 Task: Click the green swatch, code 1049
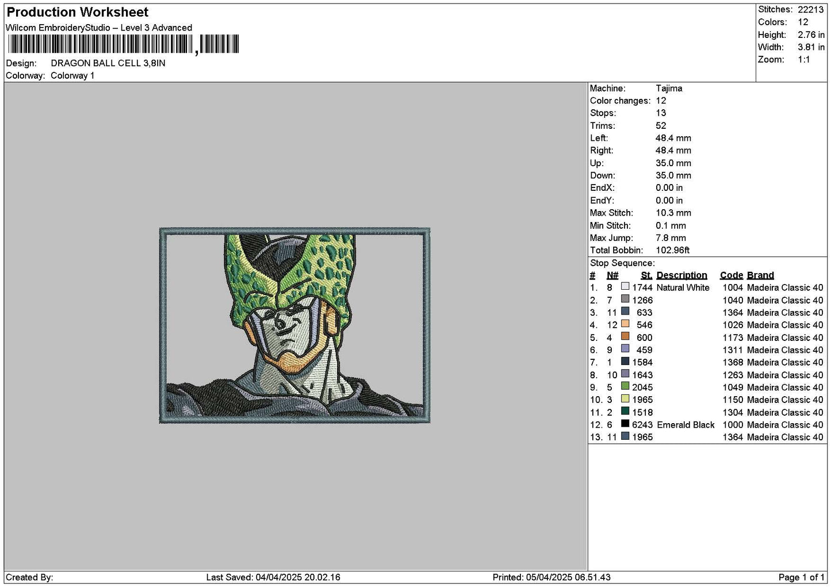click(625, 386)
